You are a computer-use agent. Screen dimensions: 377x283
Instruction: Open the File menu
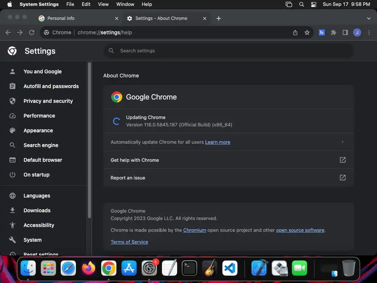click(70, 4)
